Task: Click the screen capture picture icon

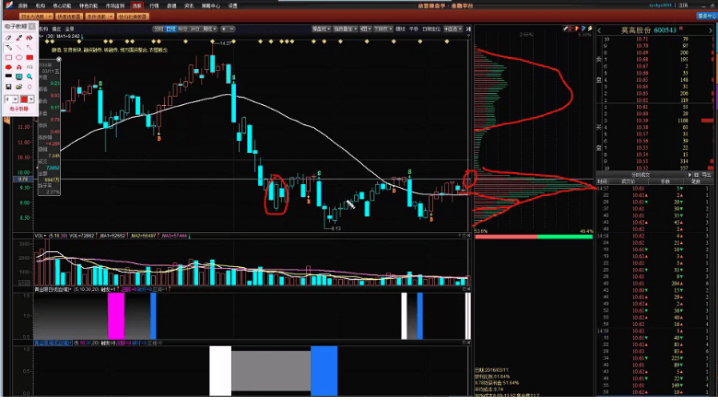Action: [18, 76]
